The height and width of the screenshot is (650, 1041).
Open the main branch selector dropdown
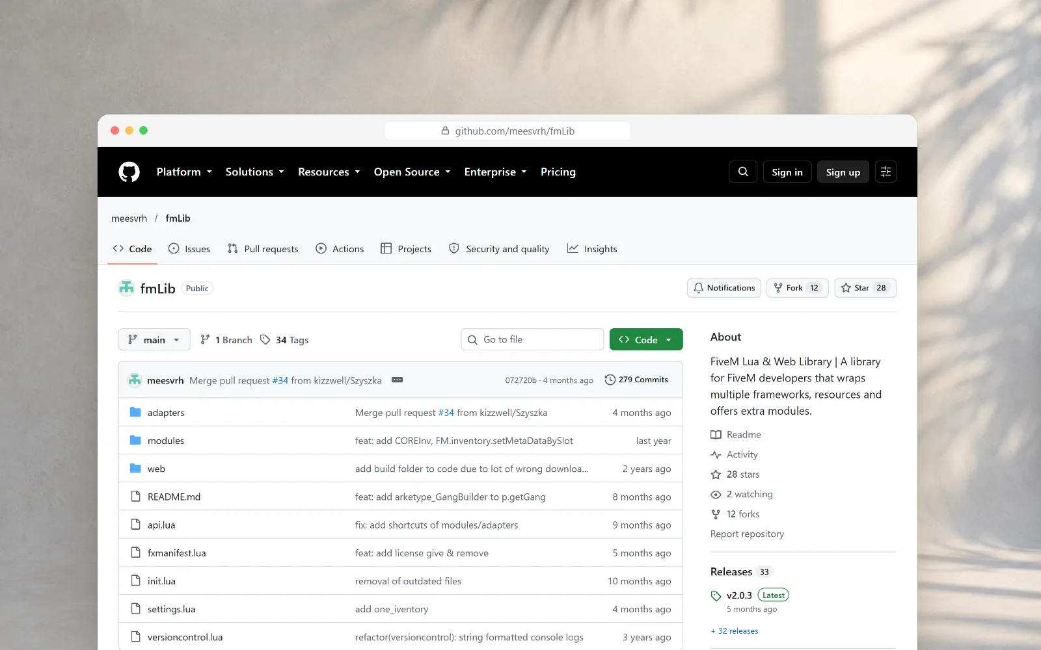pyautogui.click(x=154, y=339)
